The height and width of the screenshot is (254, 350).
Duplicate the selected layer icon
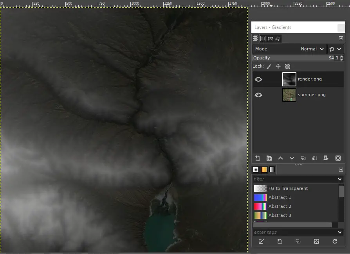tap(303, 158)
